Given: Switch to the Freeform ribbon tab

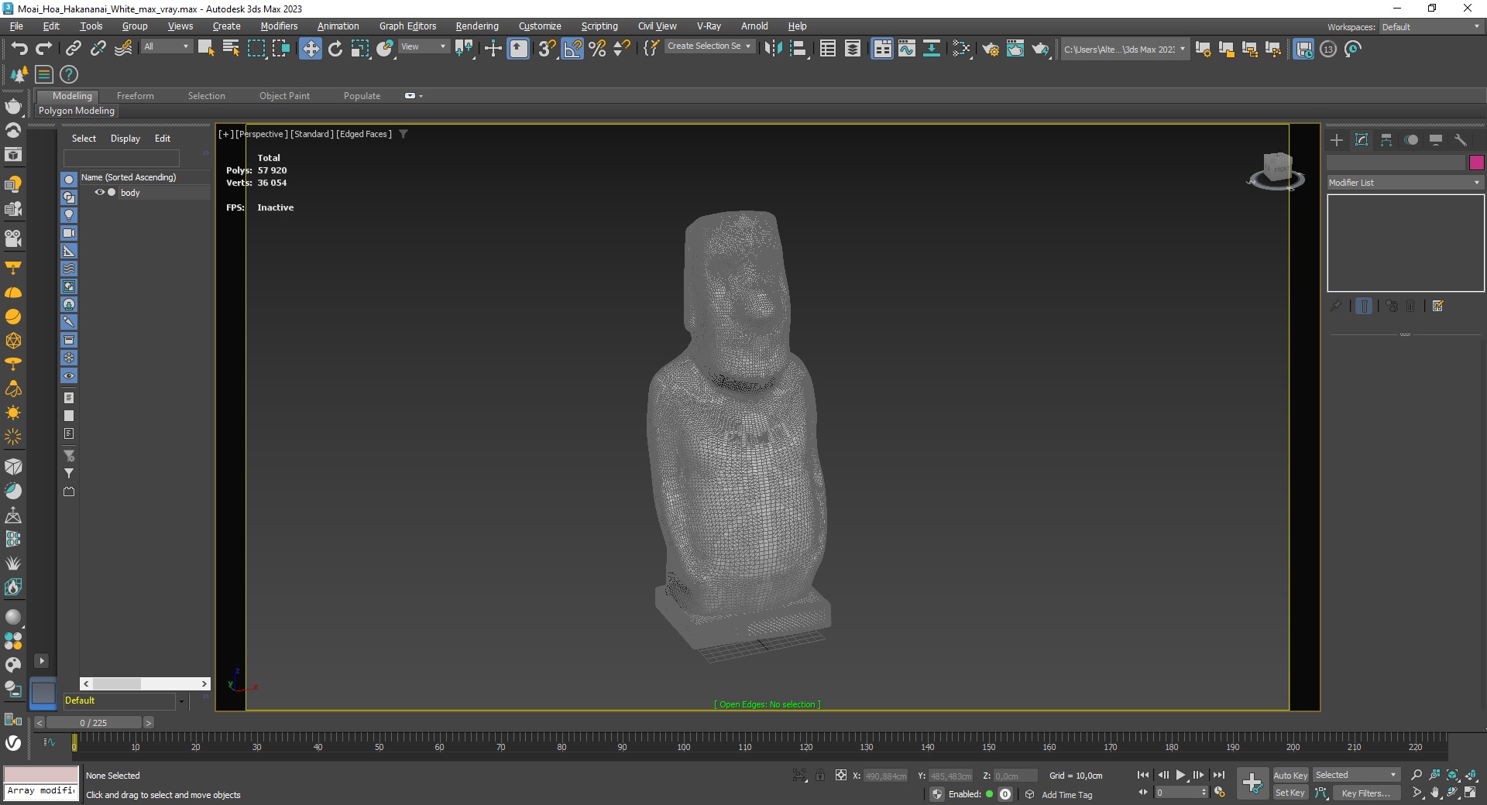Looking at the screenshot, I should (x=136, y=96).
